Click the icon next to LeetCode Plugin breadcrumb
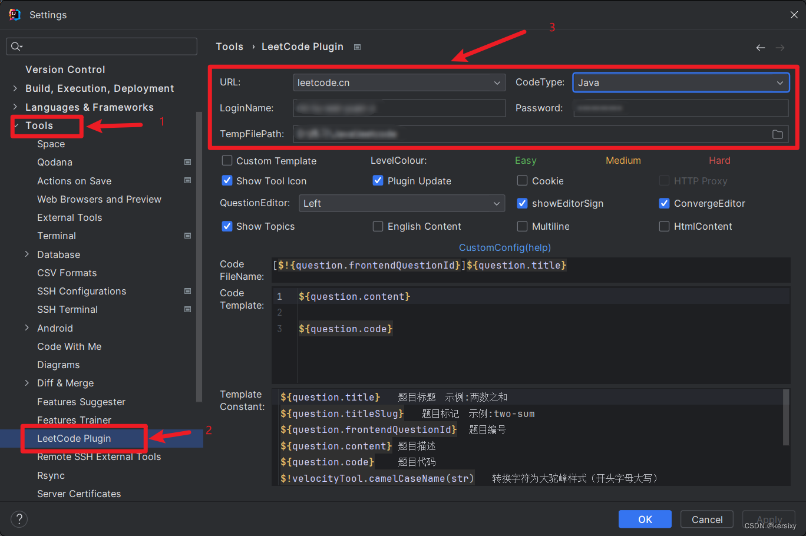The image size is (806, 536). click(x=356, y=47)
